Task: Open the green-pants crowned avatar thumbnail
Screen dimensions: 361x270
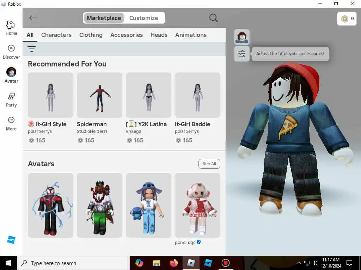Action: [99, 205]
